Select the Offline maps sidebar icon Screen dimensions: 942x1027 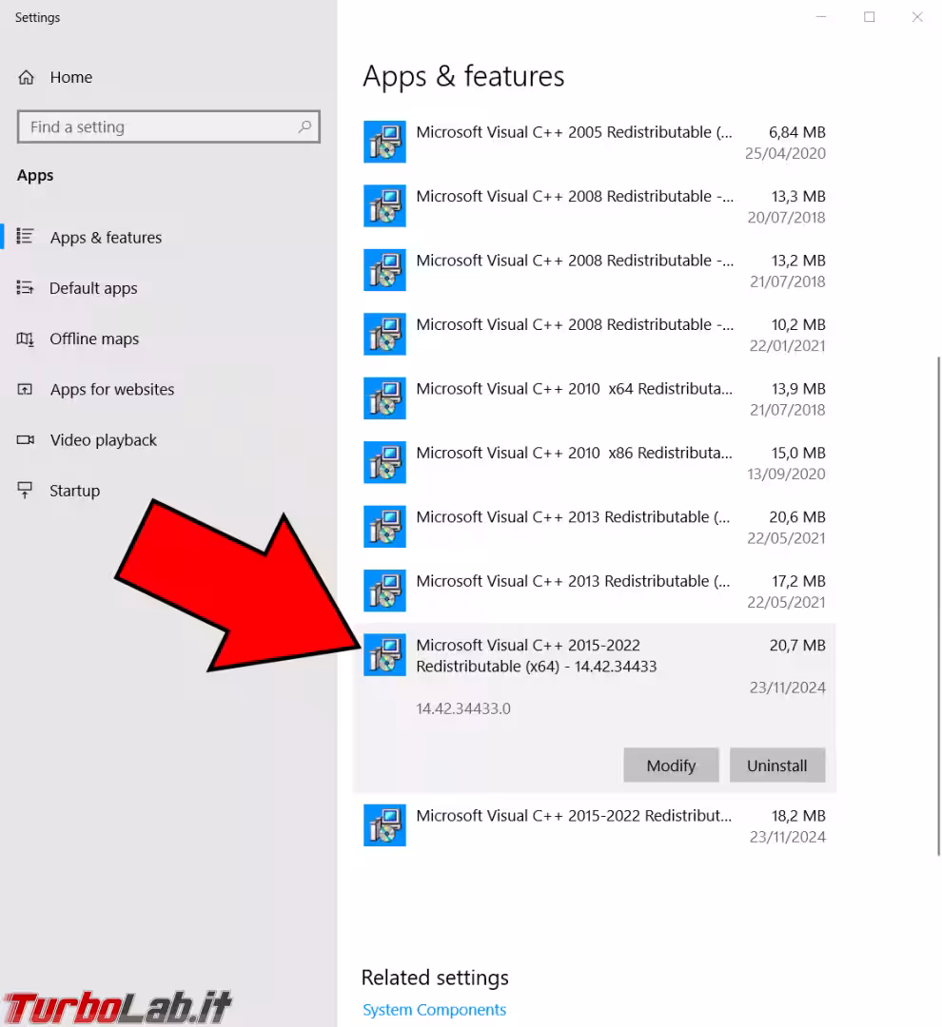pos(25,339)
